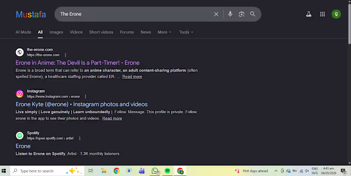Open WhatsApp from the taskbar
This screenshot has height=176, width=351.
click(155, 171)
